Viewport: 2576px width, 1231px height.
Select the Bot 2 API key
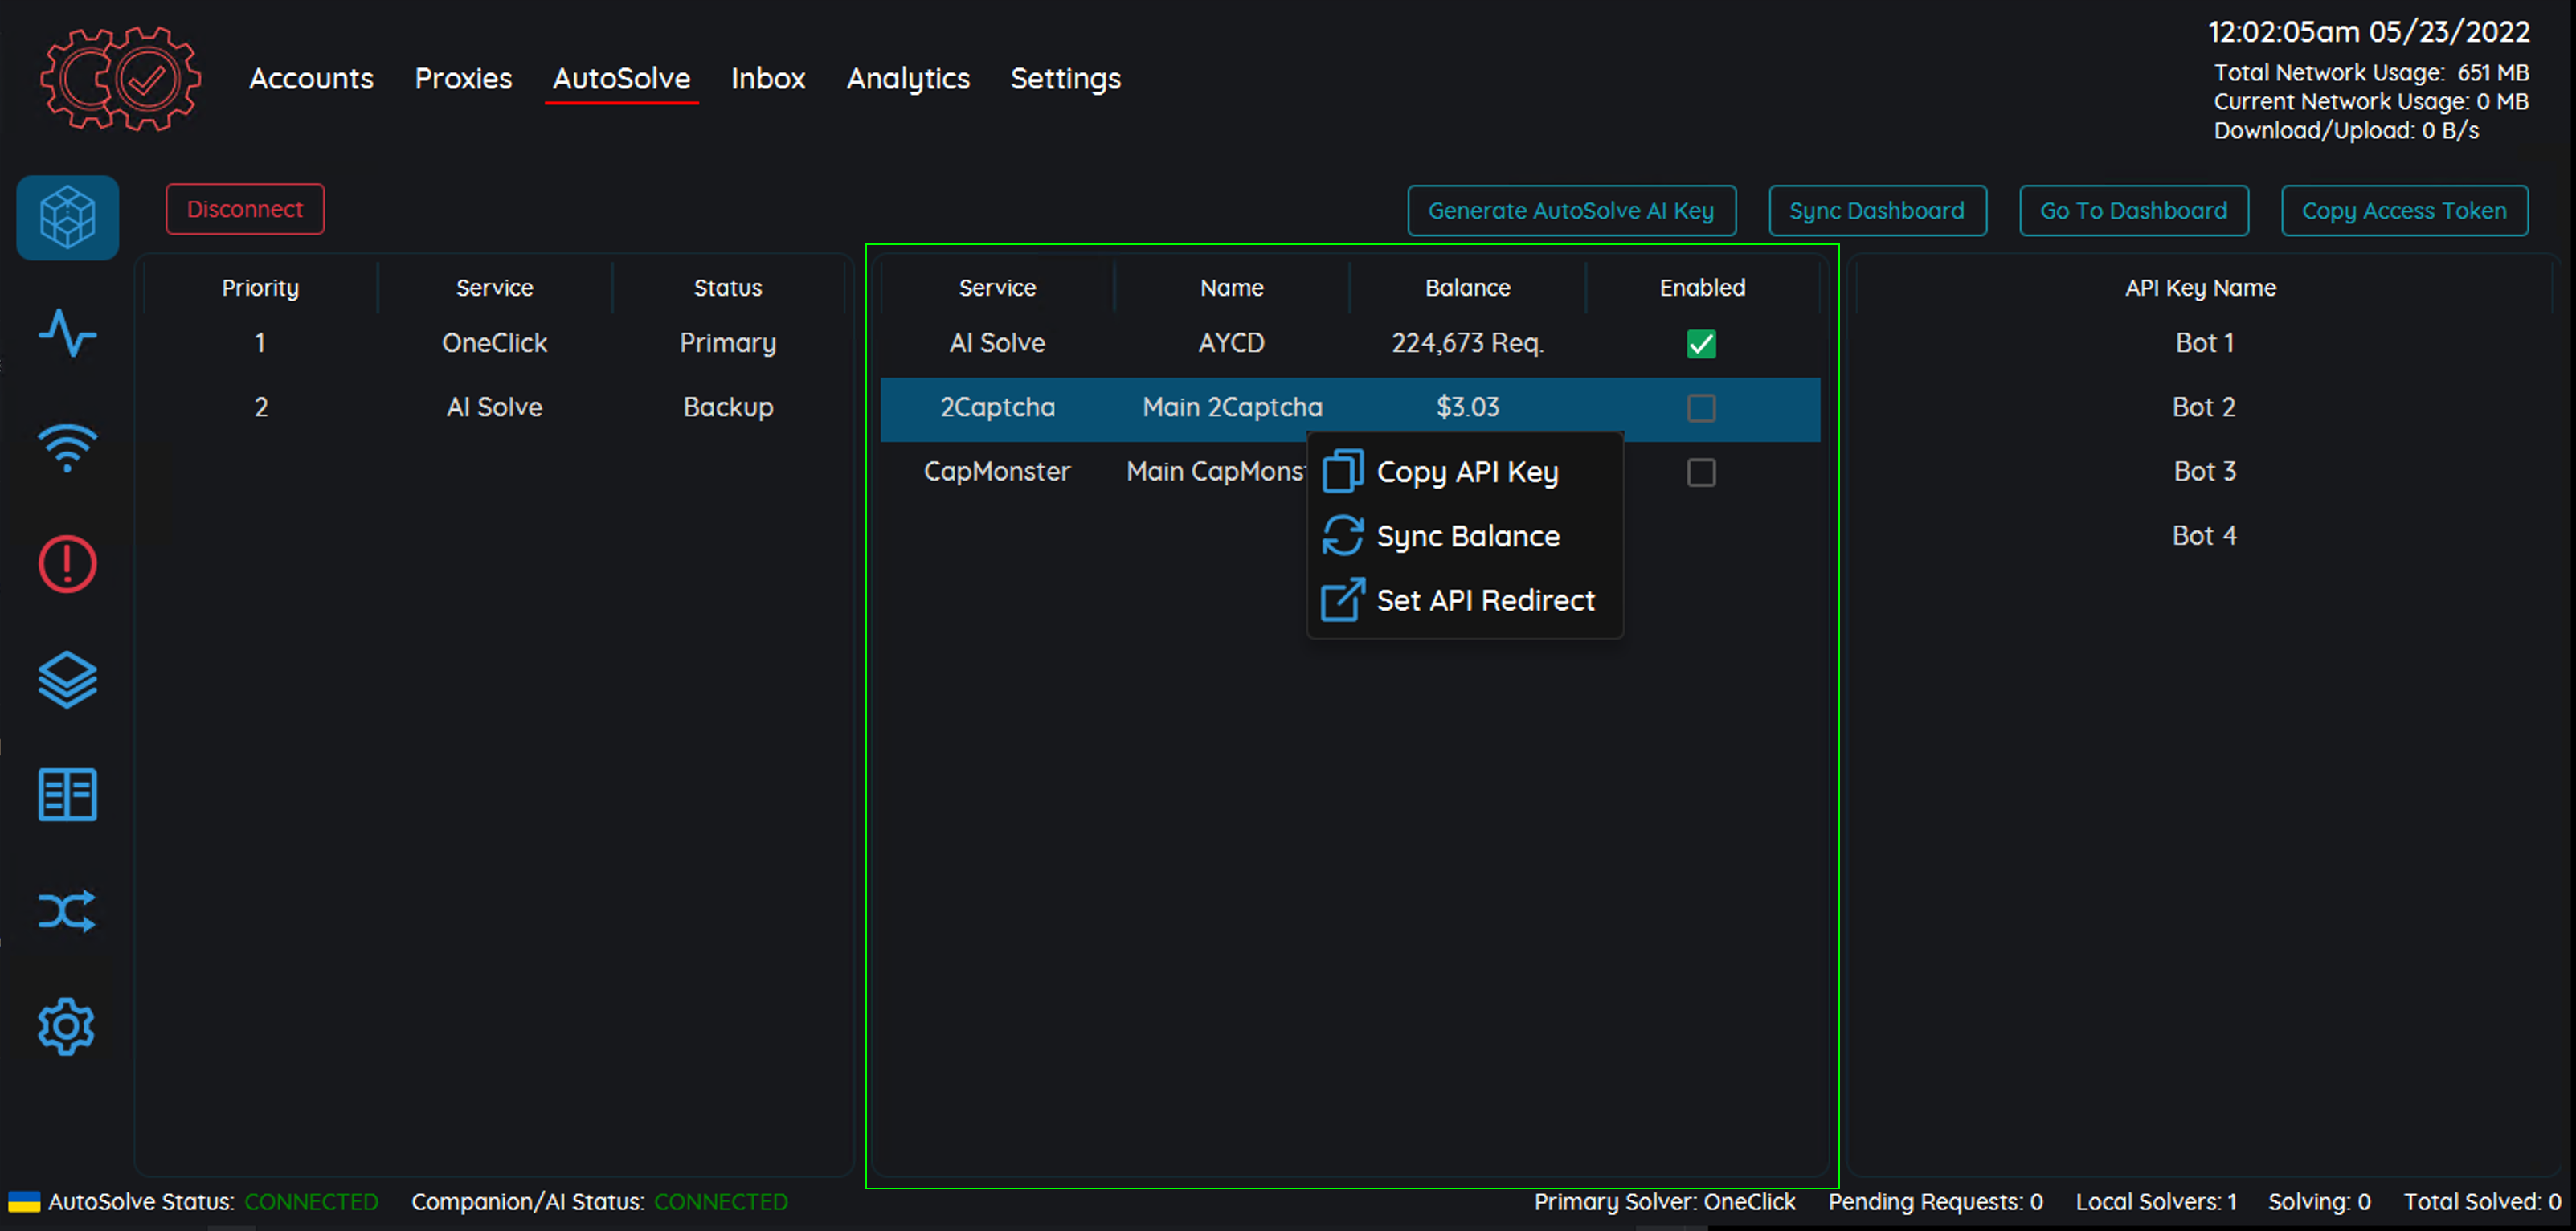tap(2203, 407)
